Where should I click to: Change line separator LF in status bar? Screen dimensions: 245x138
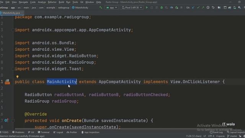(205, 136)
